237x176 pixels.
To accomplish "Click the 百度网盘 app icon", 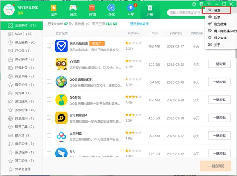I will [61, 135].
